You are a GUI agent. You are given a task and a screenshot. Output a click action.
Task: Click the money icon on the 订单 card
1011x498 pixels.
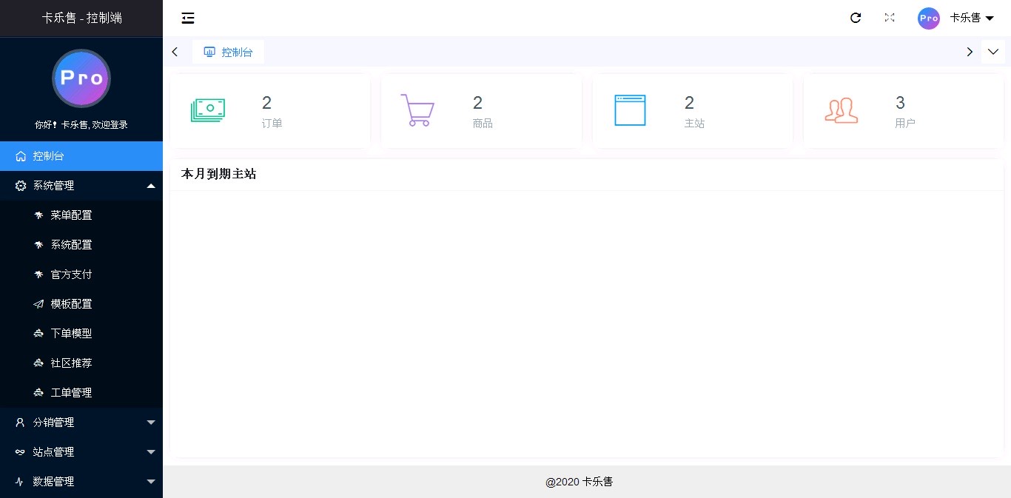point(208,110)
